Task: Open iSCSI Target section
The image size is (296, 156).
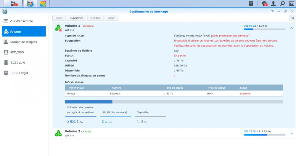Action: pyautogui.click(x=24, y=73)
